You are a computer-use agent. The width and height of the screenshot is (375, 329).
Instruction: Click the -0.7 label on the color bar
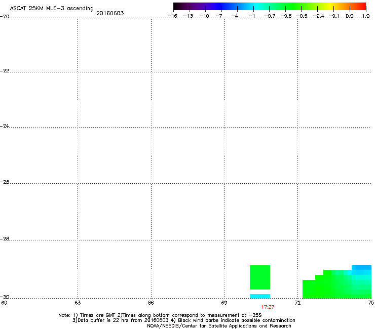pyautogui.click(x=270, y=16)
